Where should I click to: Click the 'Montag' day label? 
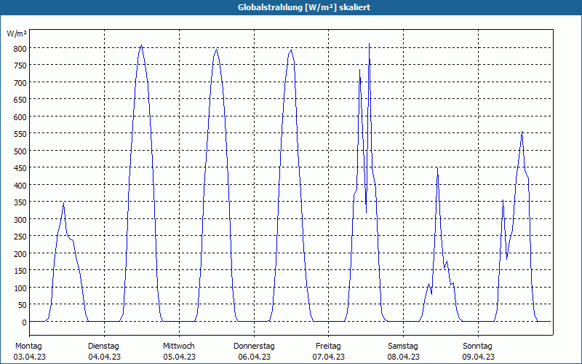point(28,346)
